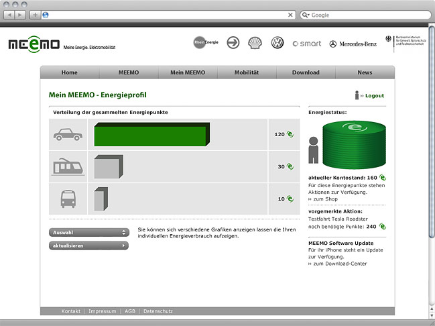Click the car icon in energy chart

click(x=67, y=135)
